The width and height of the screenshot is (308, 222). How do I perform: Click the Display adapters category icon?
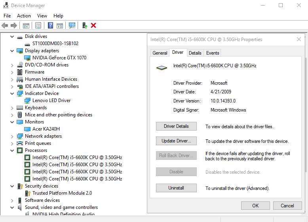click(x=20, y=51)
